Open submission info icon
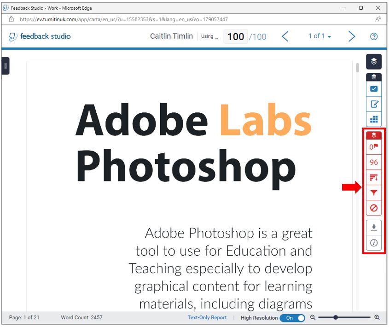This screenshot has width=389, height=327. [x=374, y=243]
